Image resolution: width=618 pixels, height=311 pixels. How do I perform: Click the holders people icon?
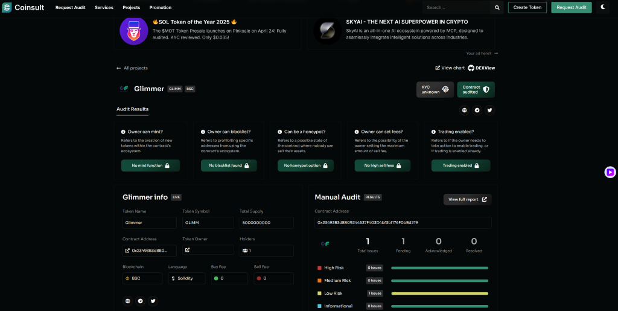click(x=245, y=250)
